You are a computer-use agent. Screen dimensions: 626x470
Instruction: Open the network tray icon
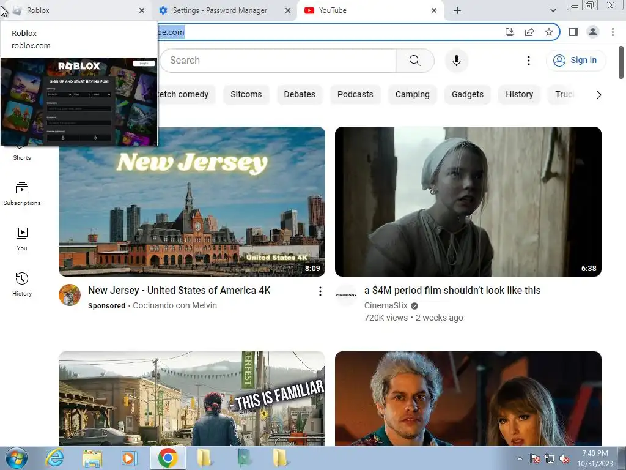[x=550, y=458]
